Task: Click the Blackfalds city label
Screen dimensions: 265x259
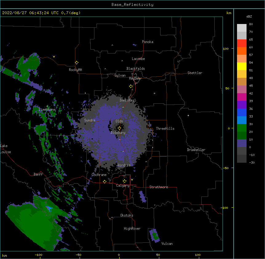Action: point(136,69)
